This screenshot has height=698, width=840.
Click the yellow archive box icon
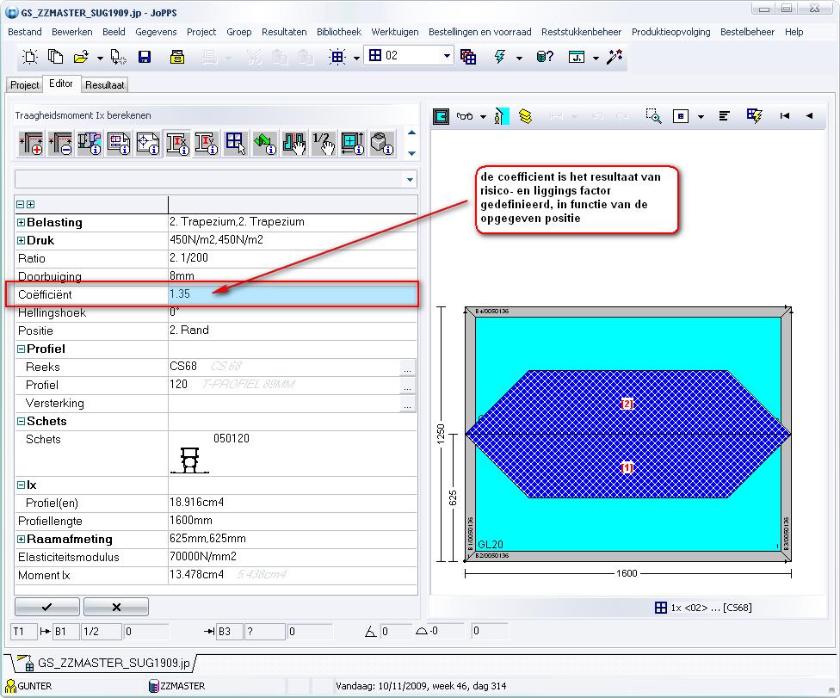[x=177, y=57]
